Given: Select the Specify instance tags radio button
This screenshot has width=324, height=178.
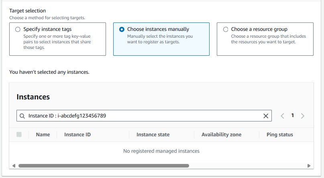Looking at the screenshot, I should point(18,30).
